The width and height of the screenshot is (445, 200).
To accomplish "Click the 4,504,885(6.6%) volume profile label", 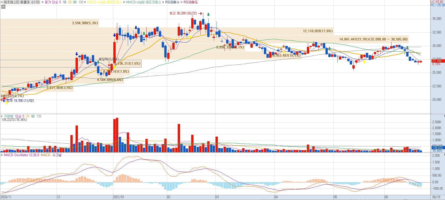I will (110, 80).
